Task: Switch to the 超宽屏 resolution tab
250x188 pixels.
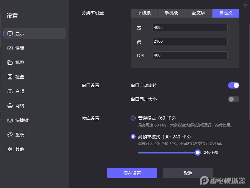Action: [199, 13]
